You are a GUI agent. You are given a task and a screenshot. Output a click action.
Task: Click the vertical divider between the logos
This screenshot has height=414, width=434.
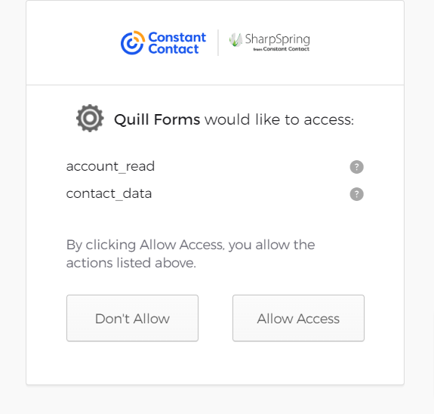(x=218, y=42)
